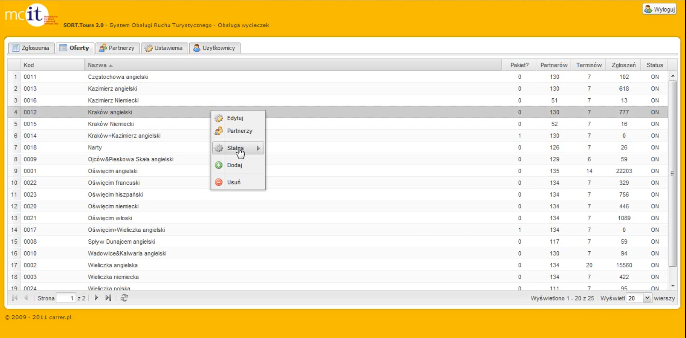Click the Edytuj gear icon
The width and height of the screenshot is (686, 338).
click(x=219, y=118)
